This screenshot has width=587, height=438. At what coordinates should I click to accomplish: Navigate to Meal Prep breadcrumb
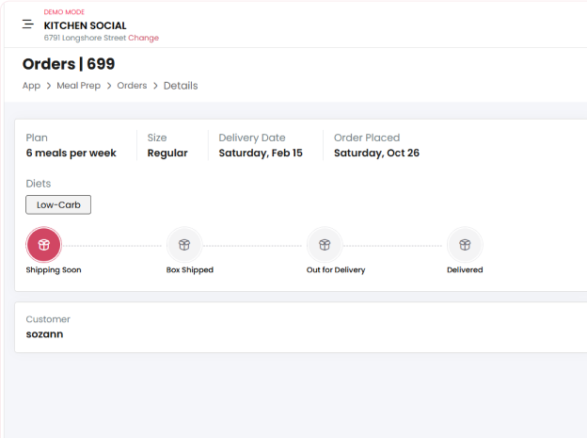79,86
